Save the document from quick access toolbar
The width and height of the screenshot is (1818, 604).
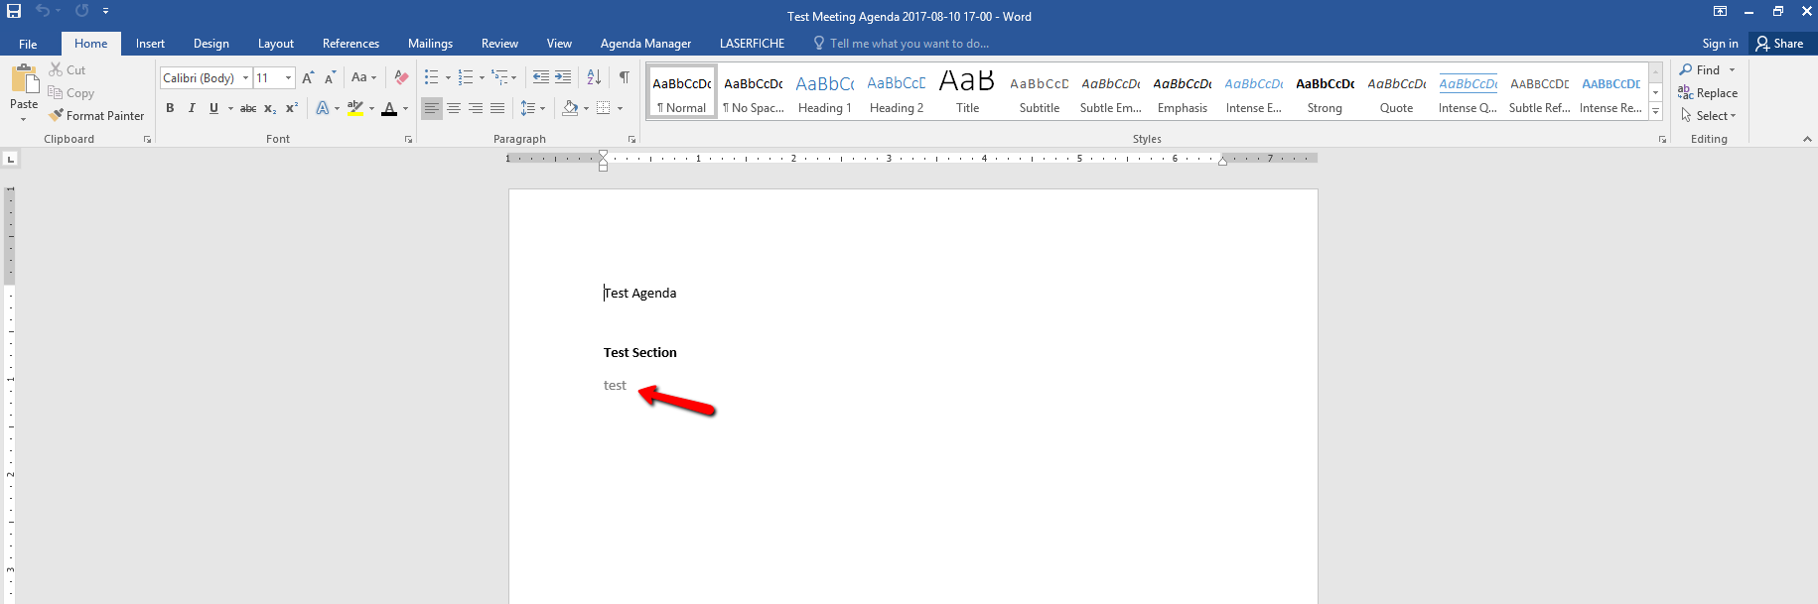point(14,11)
